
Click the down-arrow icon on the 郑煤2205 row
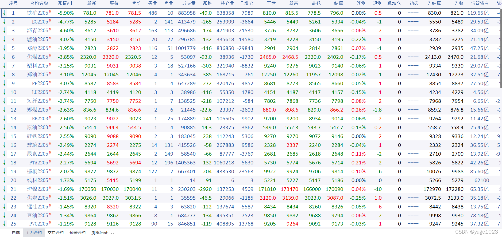point(4,110)
